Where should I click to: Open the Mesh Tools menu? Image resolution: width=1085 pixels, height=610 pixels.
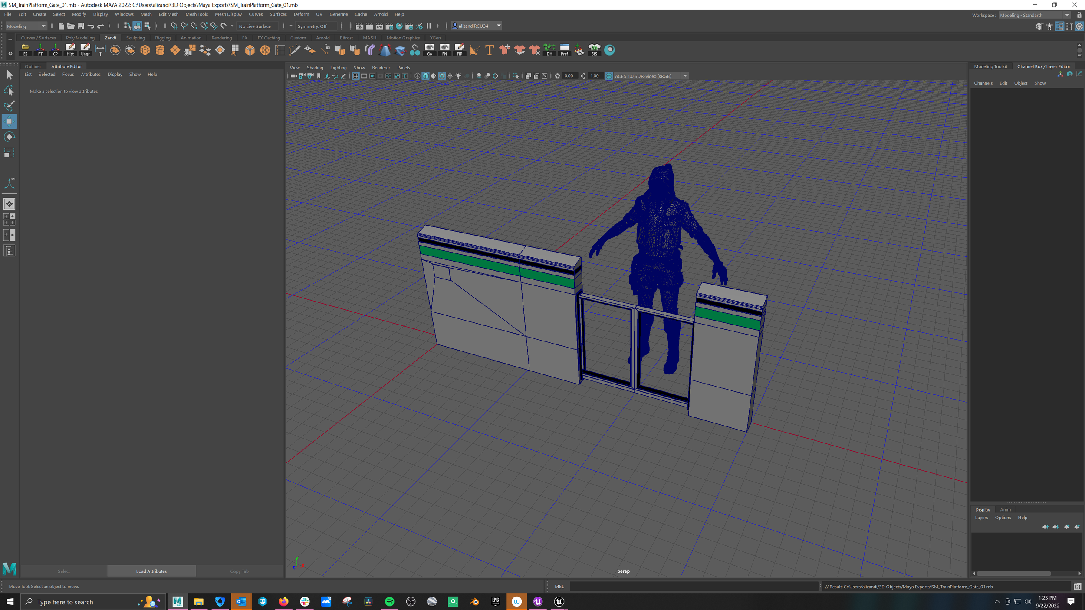[x=197, y=14]
